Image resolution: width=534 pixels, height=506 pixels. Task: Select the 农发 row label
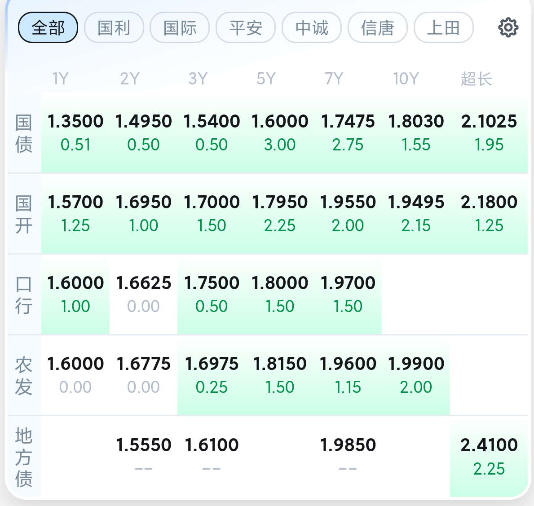pos(24,376)
